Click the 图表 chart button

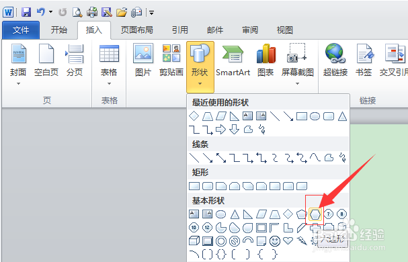pyautogui.click(x=266, y=60)
